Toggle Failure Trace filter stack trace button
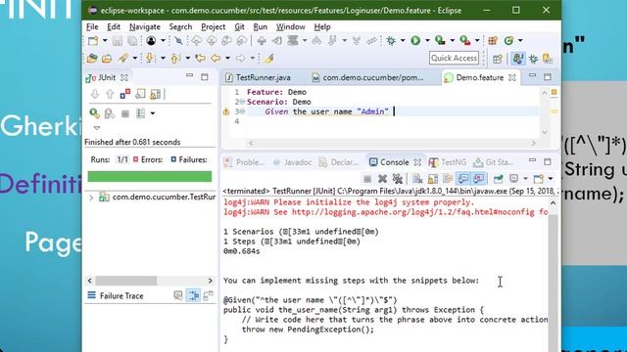This screenshot has width=627, height=352. 194,295
